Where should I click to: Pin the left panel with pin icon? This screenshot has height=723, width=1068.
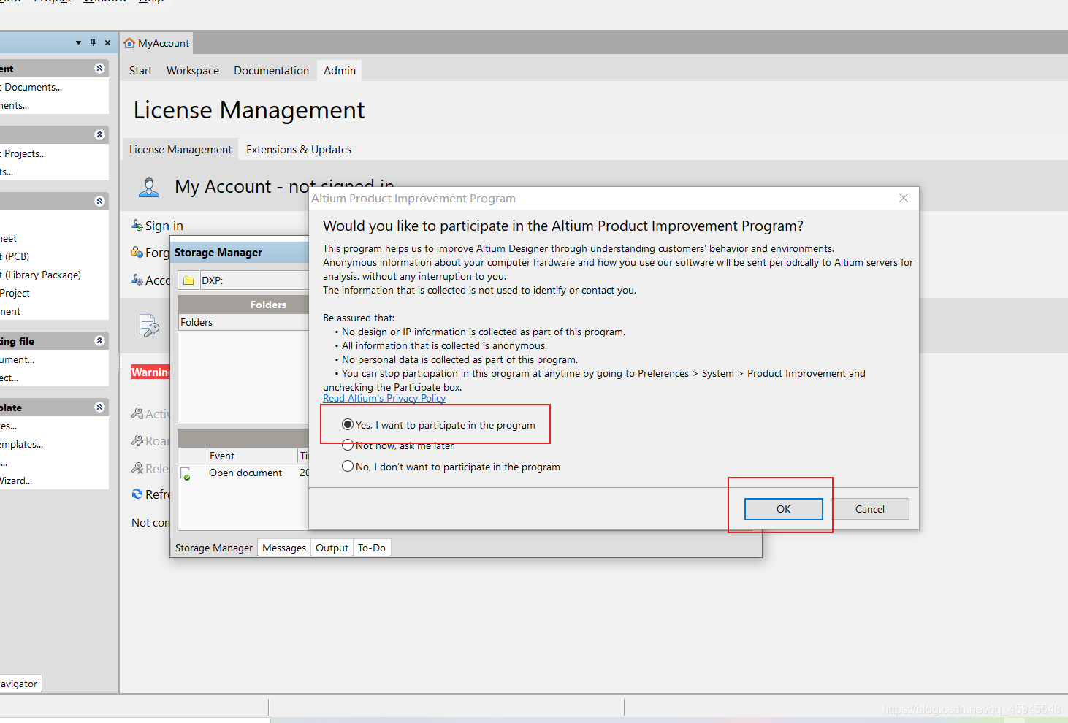pyautogui.click(x=93, y=42)
